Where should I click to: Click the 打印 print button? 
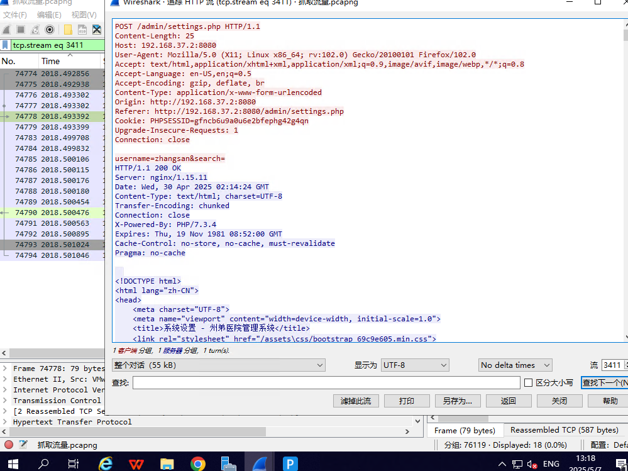407,401
